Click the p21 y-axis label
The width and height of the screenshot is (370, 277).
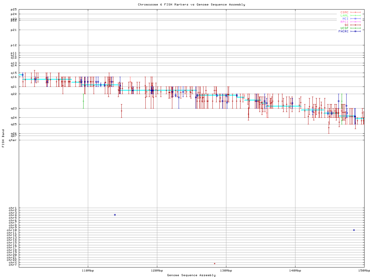pyautogui.click(x=14, y=30)
